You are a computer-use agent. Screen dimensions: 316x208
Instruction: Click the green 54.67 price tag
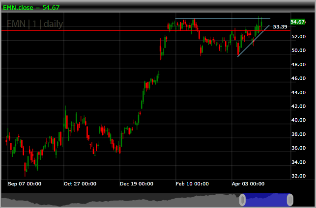[298, 22]
